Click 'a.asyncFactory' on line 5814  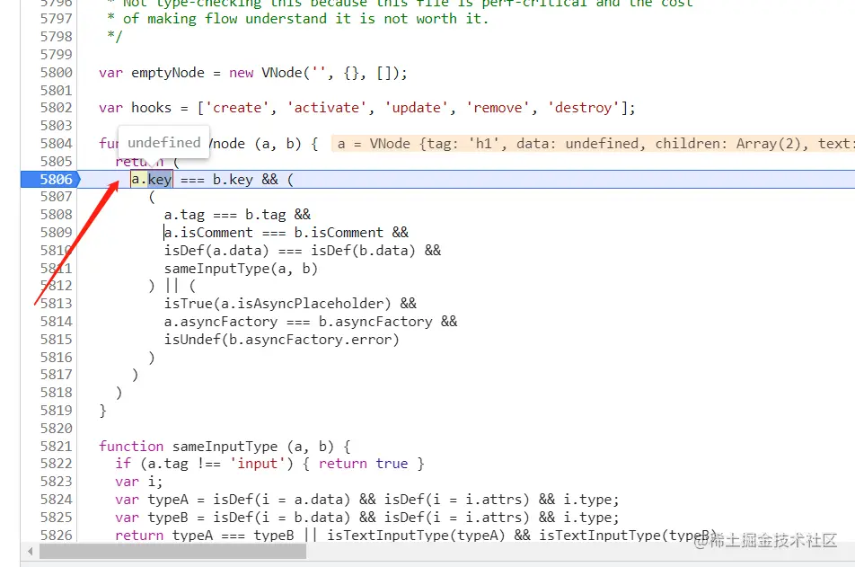[221, 322]
